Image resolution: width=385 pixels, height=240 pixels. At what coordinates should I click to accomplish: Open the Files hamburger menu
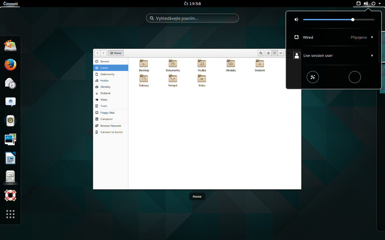(288, 53)
